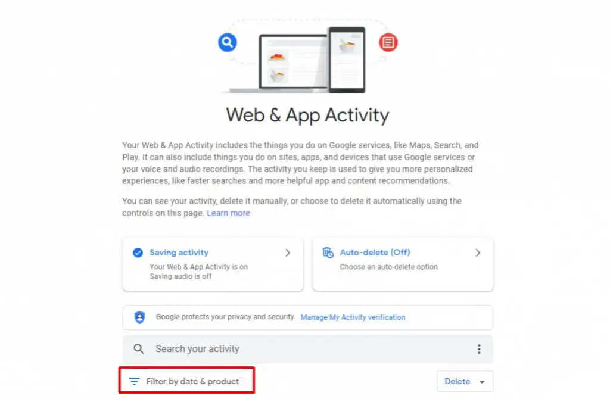Click the red document list illustration icon

388,42
